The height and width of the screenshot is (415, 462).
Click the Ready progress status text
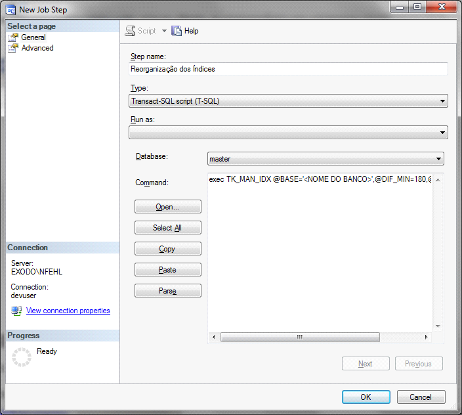tap(47, 351)
